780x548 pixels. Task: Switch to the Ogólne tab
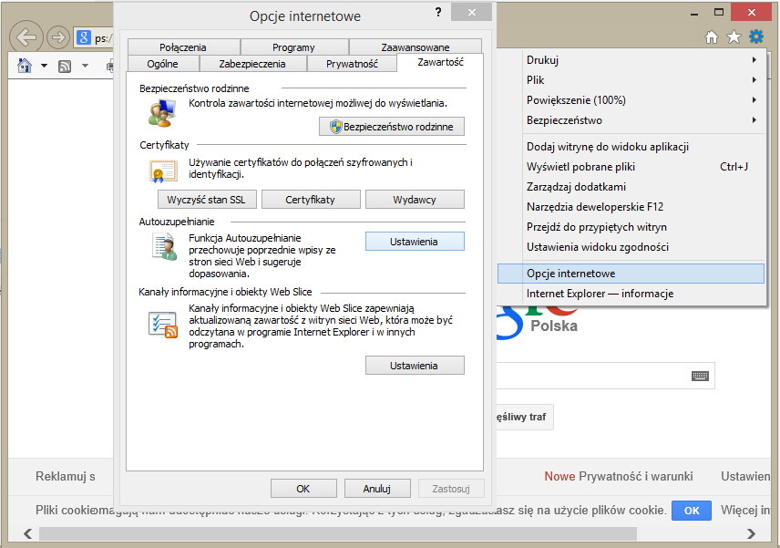tap(163, 64)
